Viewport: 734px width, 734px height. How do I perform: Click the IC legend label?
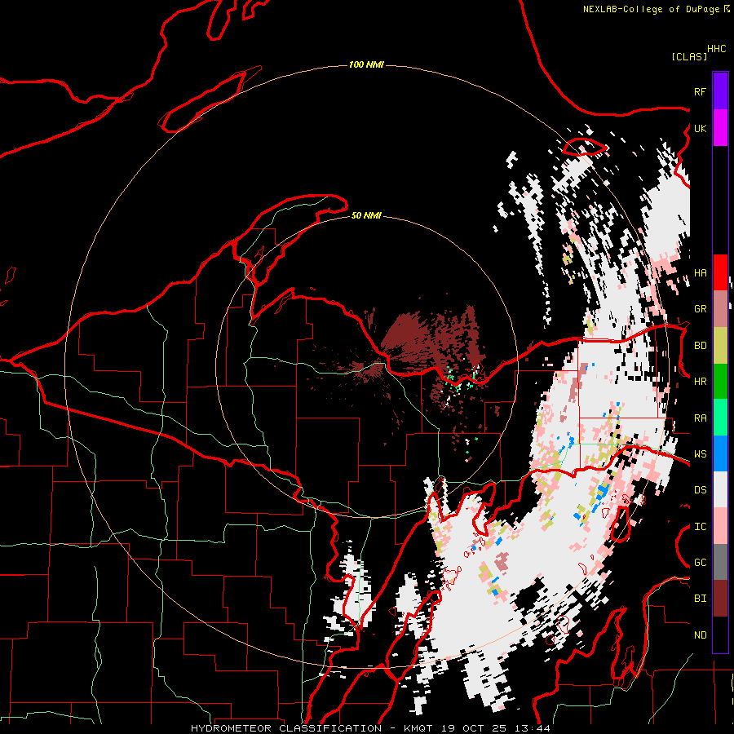pos(700,527)
